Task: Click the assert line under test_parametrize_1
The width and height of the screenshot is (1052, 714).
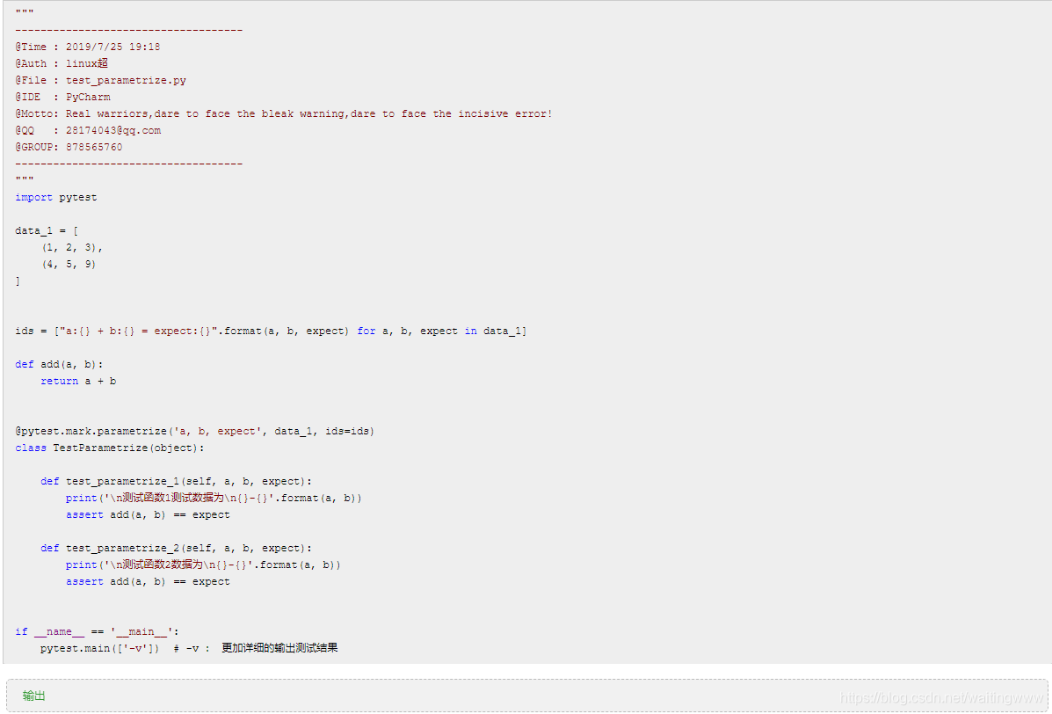Action: (148, 514)
